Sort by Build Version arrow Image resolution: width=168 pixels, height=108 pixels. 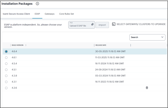26,45
